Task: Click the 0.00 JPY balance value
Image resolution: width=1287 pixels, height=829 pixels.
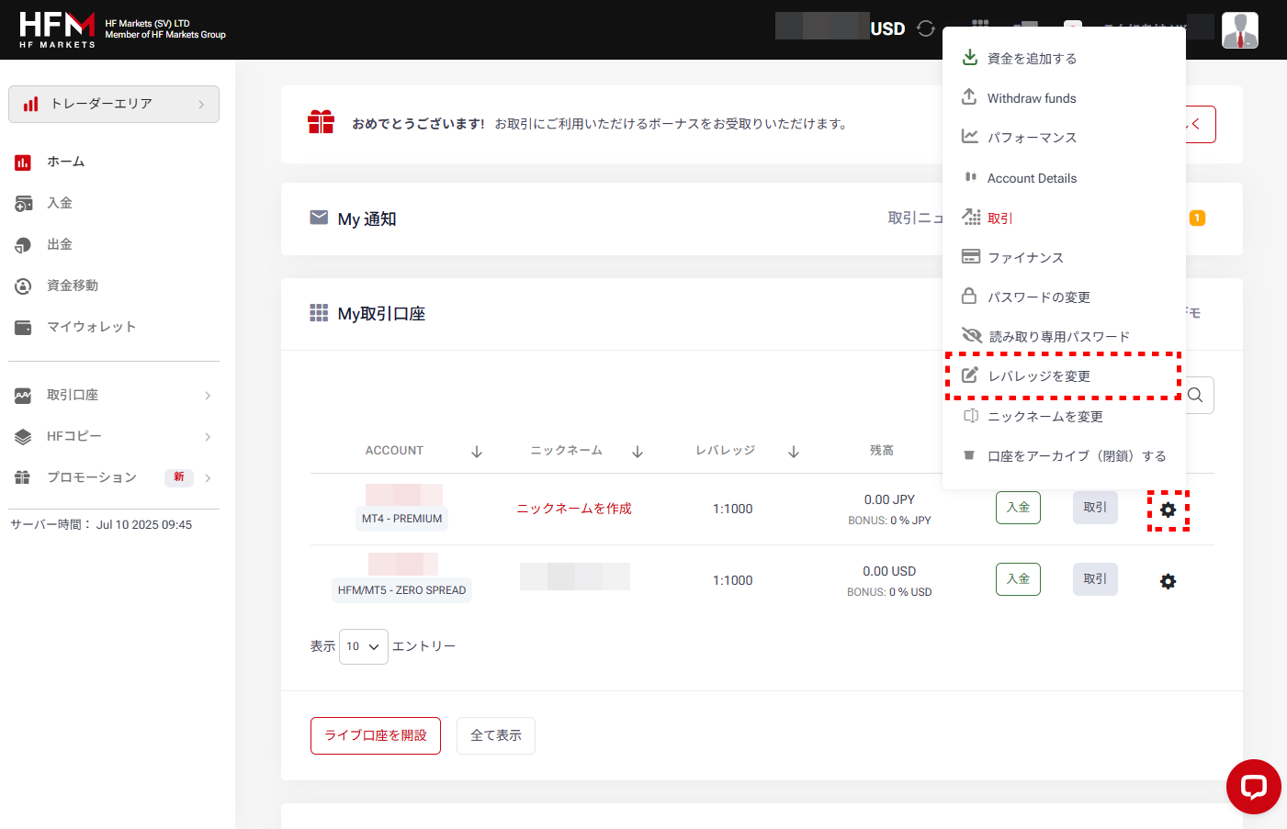Action: pyautogui.click(x=889, y=499)
